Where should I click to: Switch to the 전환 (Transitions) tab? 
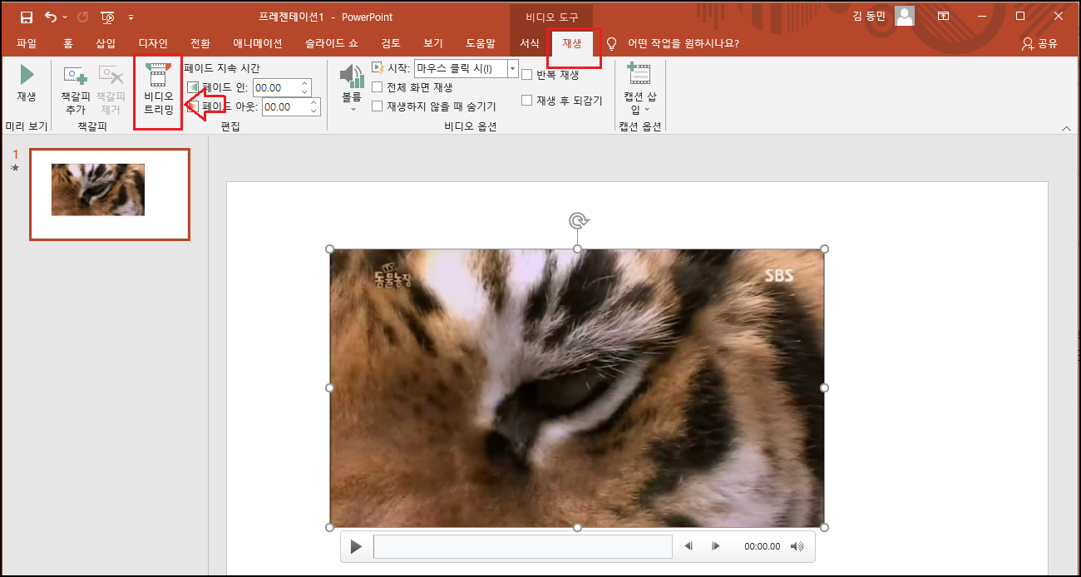(x=200, y=43)
